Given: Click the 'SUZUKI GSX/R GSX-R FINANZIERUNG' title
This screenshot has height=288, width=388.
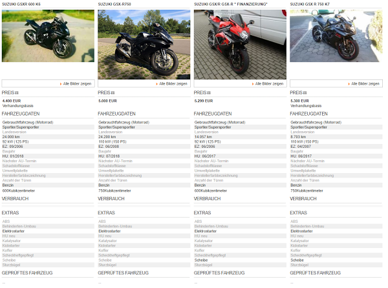Looking at the screenshot, I should click(231, 5).
